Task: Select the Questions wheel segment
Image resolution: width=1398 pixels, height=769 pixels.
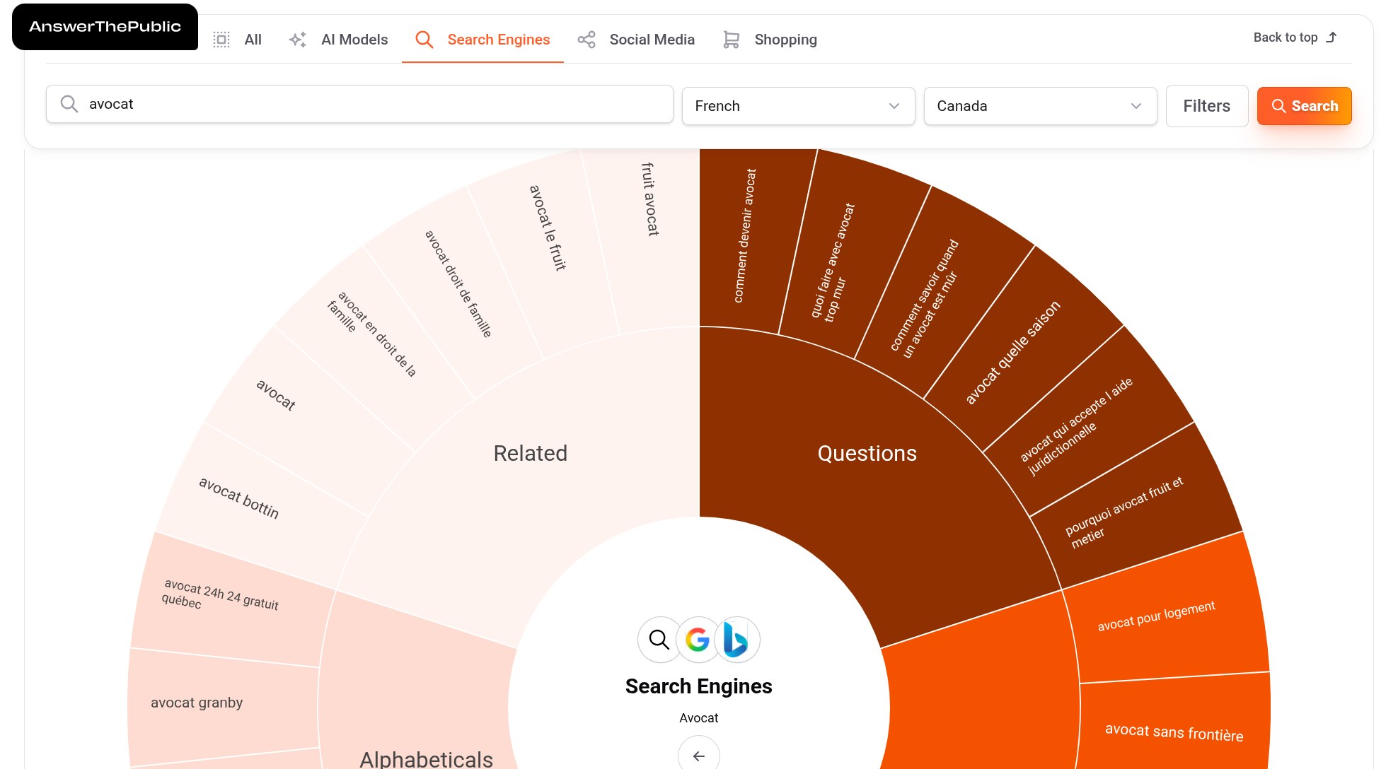Action: coord(867,453)
